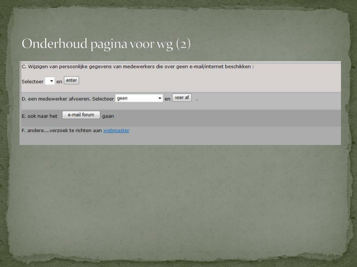Click the 'Selecteer' label in section C
357x267 pixels.
[32, 81]
